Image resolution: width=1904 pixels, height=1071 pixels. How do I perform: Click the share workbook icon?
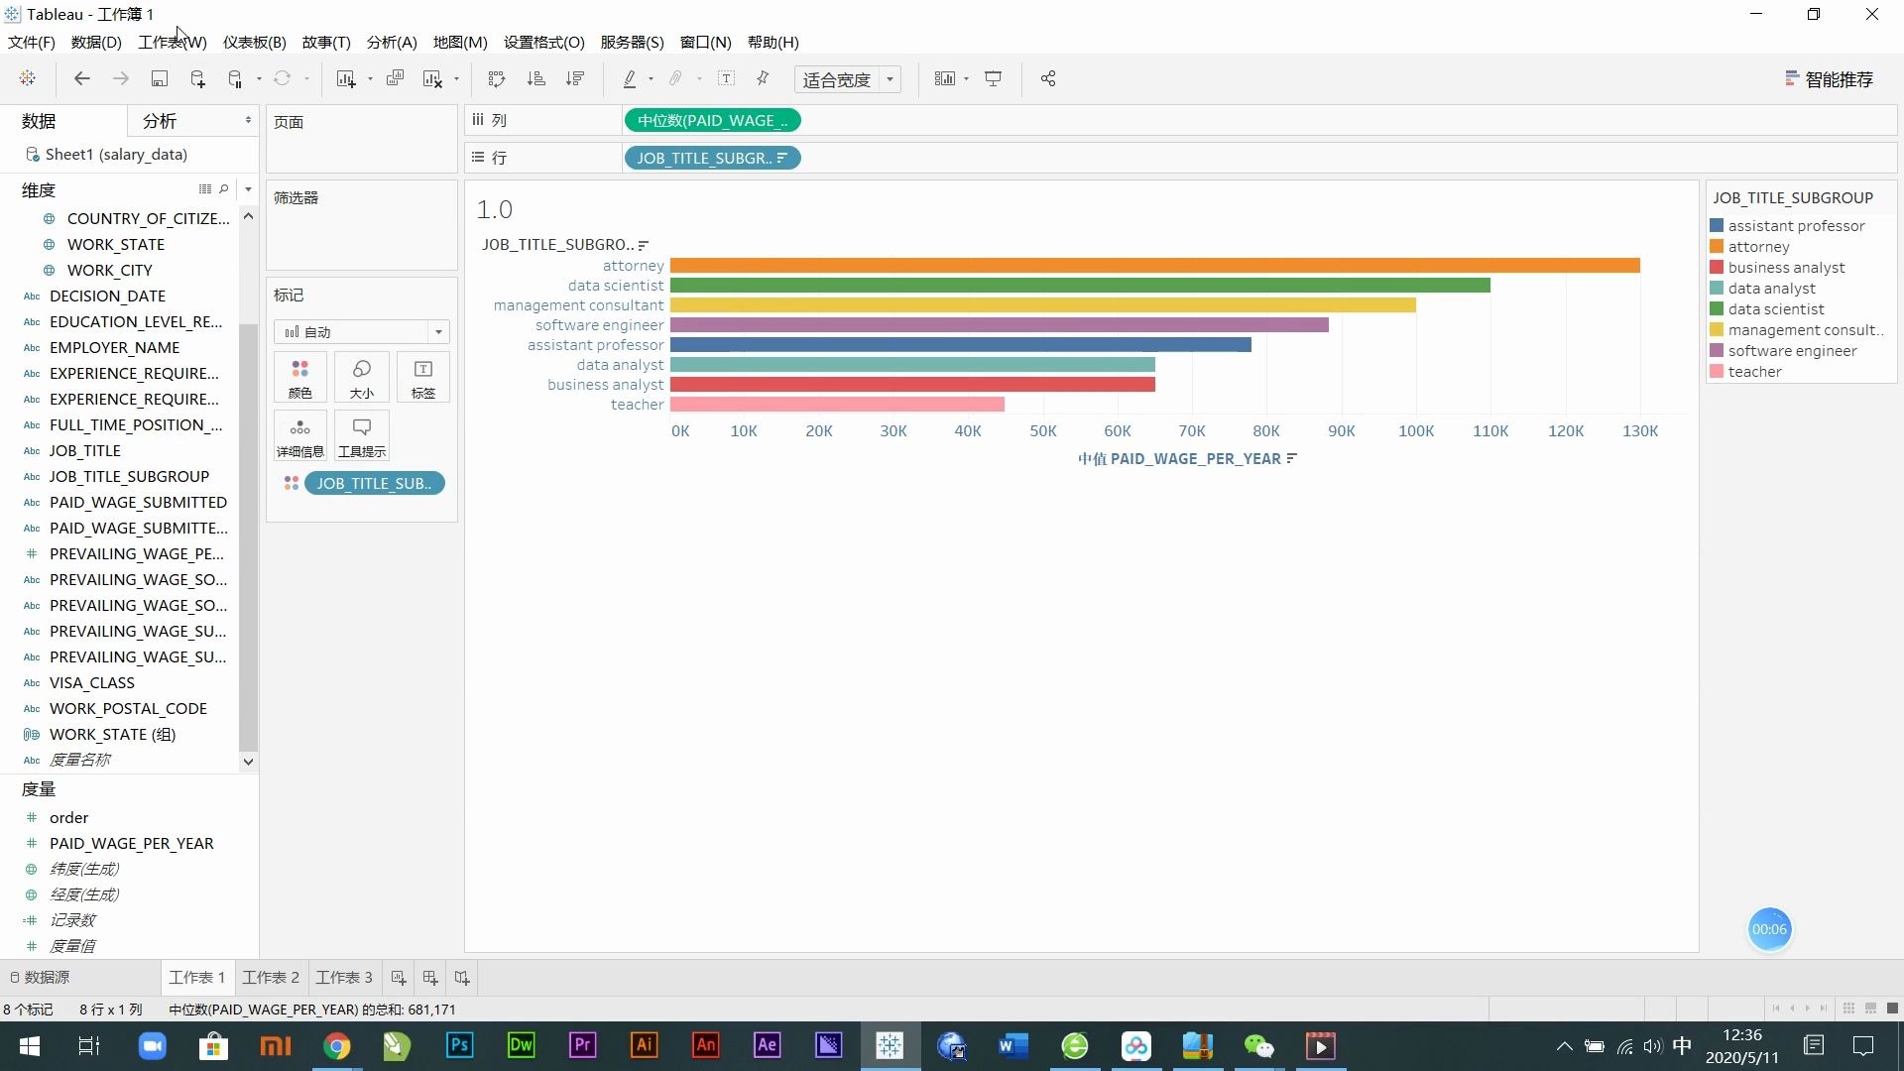[1048, 79]
